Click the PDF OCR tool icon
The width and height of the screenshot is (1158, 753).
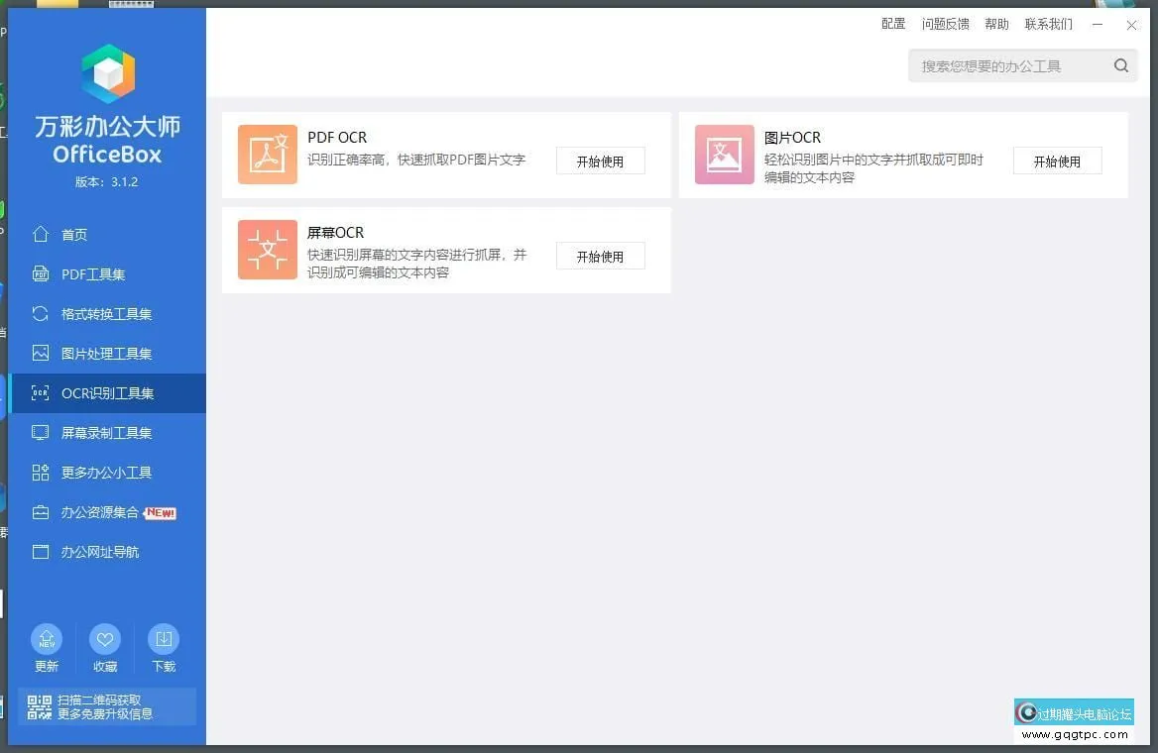(268, 155)
